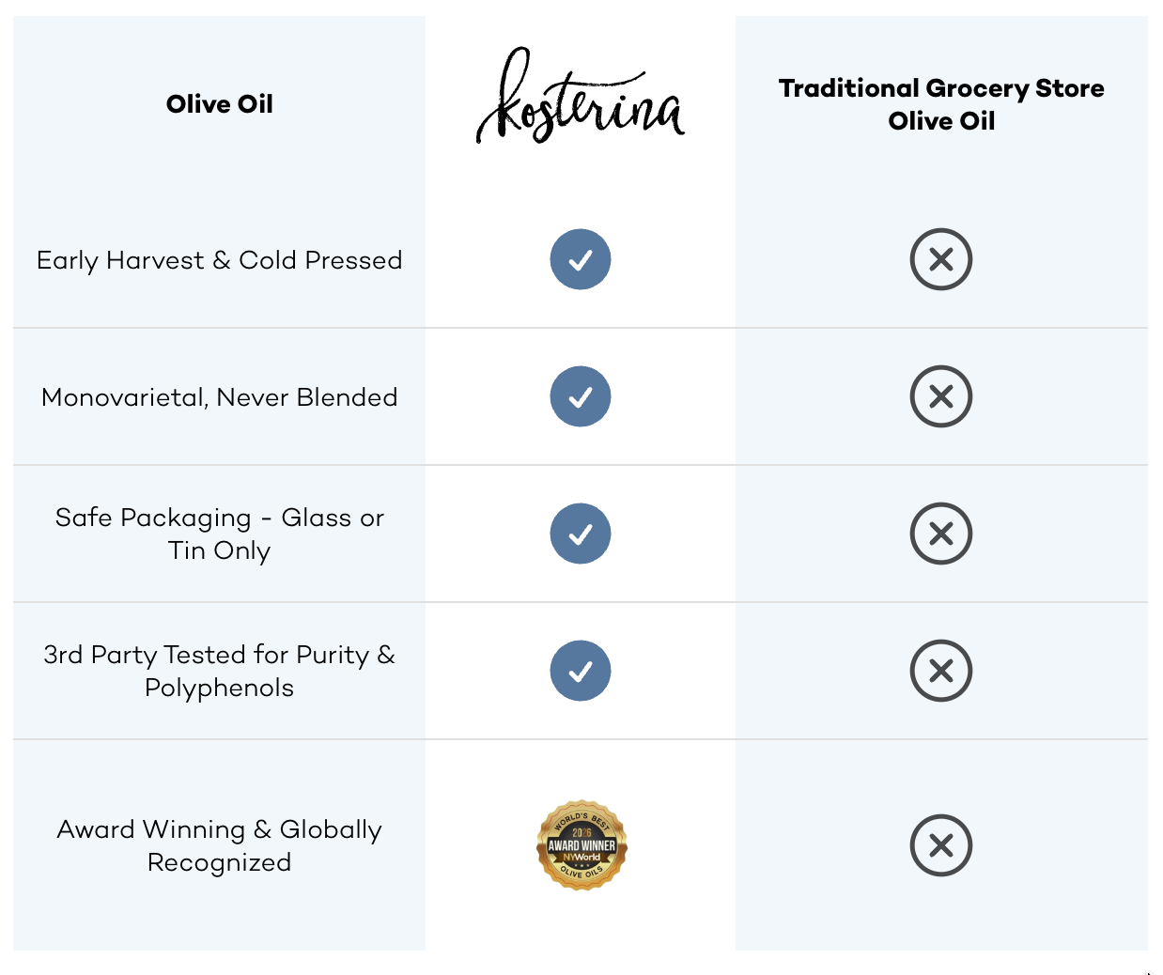Click the word Recognized in last row
The image size is (1163, 975).
(219, 862)
